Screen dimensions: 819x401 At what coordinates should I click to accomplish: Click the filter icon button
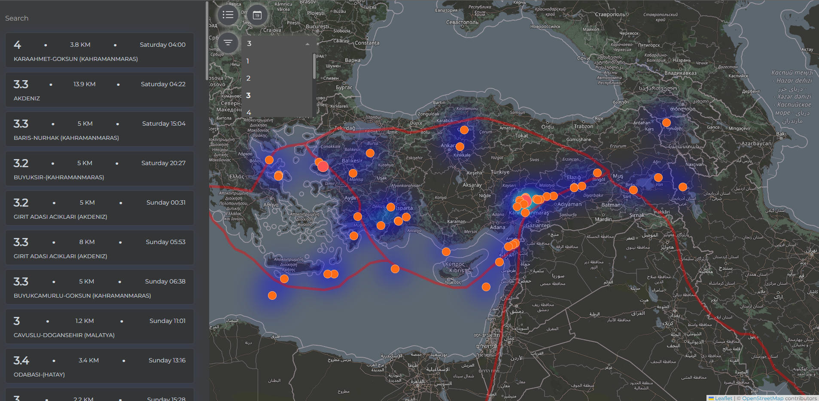[228, 42]
